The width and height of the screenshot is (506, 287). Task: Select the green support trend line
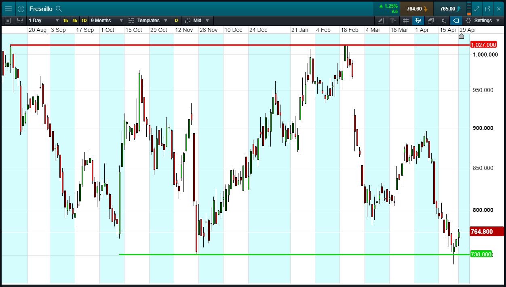pyautogui.click(x=295, y=254)
